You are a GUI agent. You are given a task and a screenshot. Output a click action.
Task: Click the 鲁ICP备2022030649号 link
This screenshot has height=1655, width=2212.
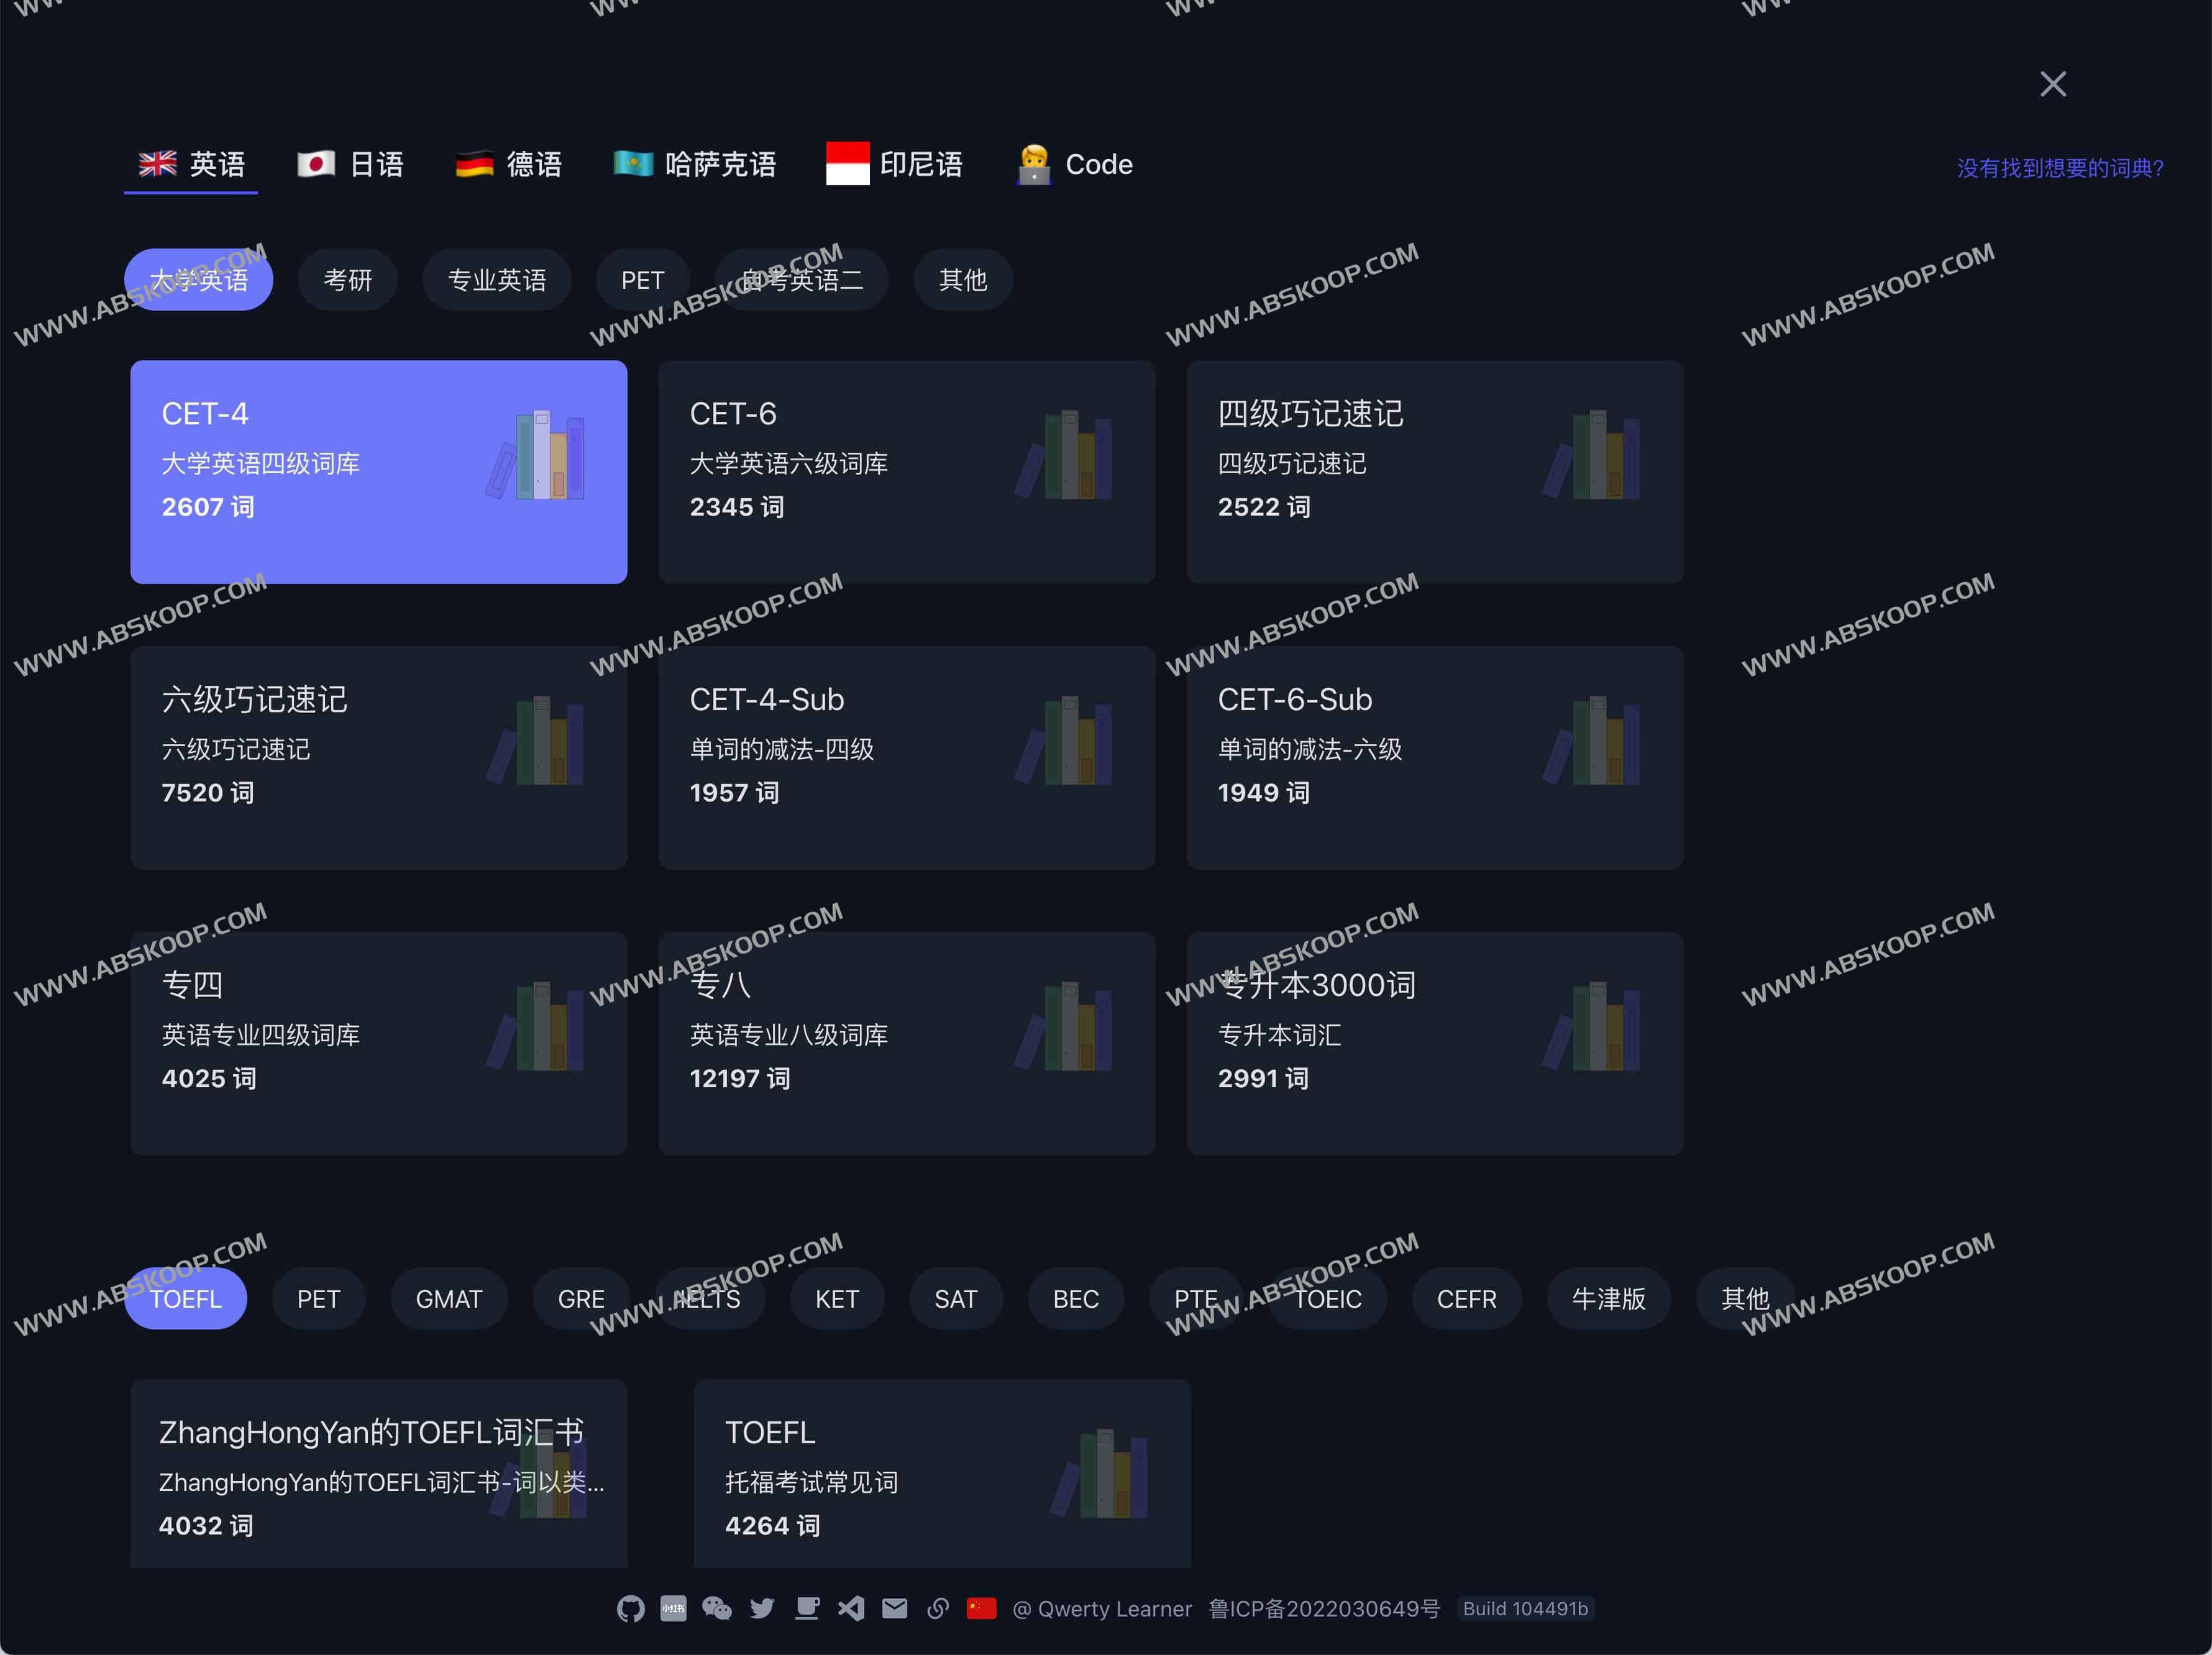[x=1324, y=1609]
